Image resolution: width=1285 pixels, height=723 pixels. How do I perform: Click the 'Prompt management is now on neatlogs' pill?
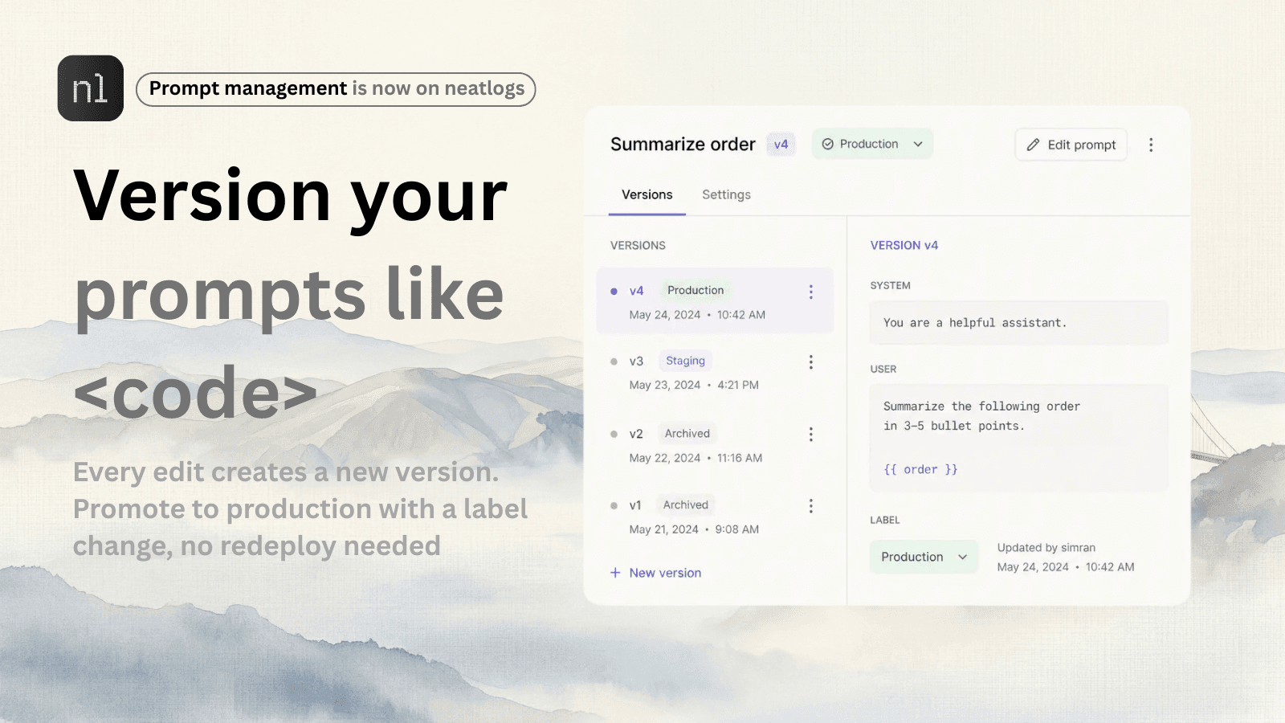[336, 88]
